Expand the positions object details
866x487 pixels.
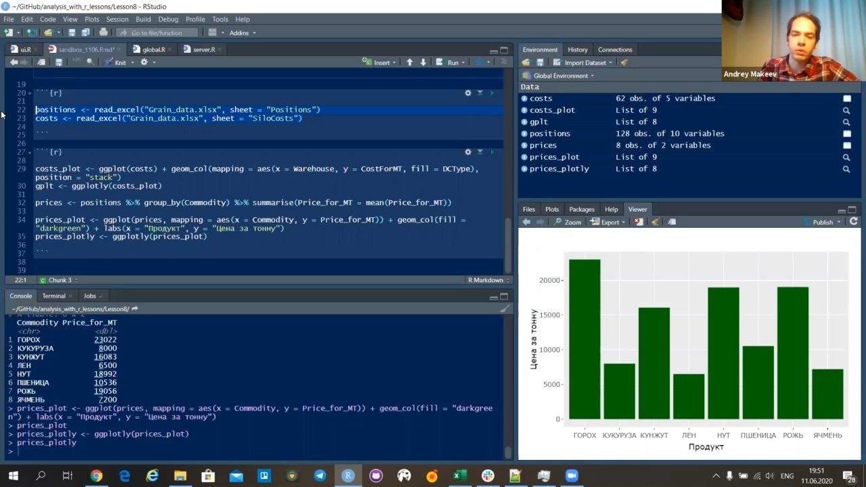pyautogui.click(x=524, y=134)
